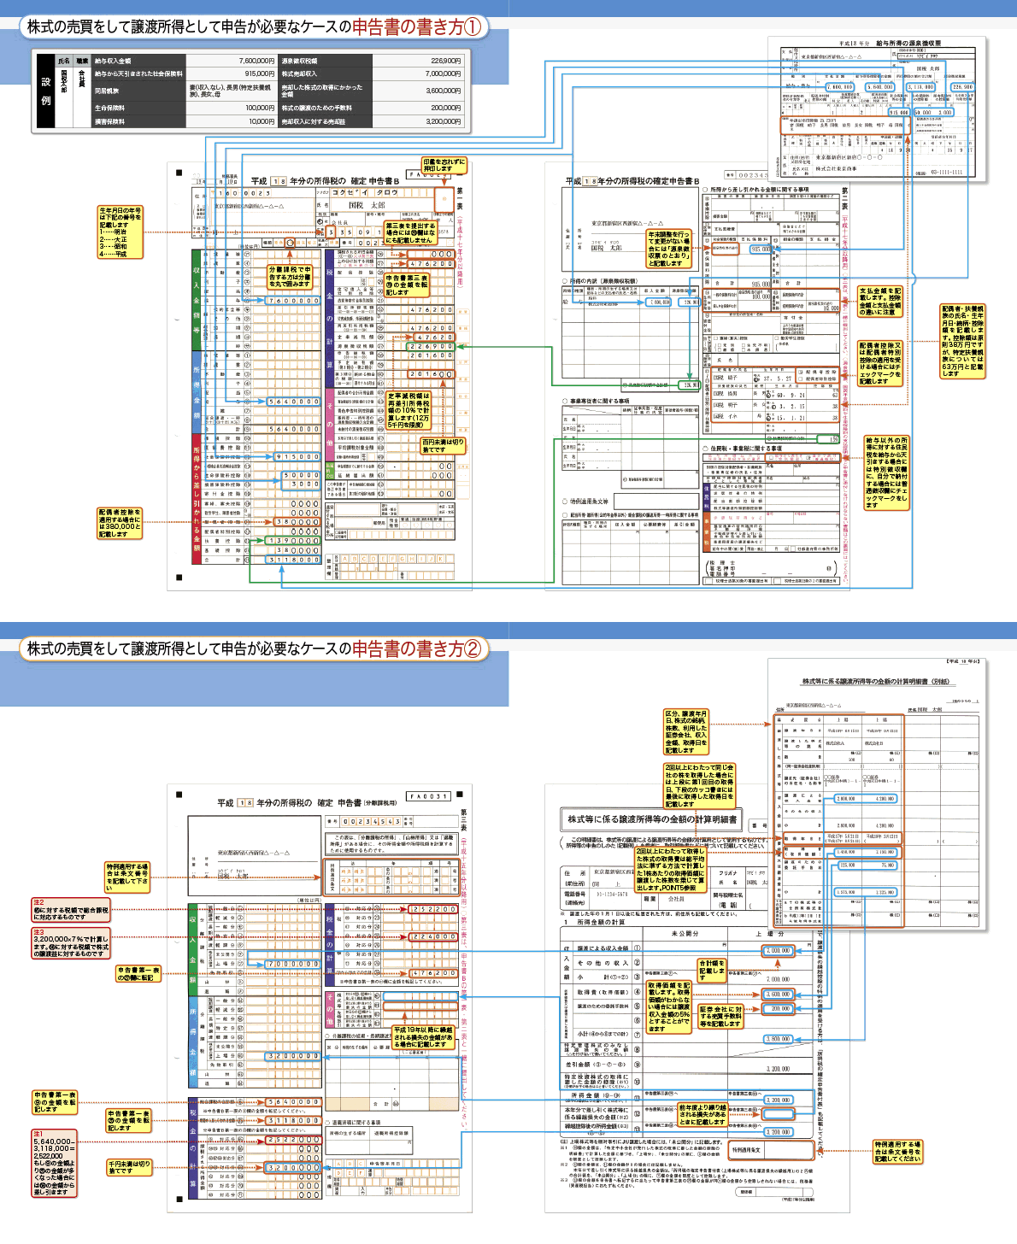1017x1244 pixels.
Task: Click the 1 所得金額の計算 section heading
Action: [594, 922]
